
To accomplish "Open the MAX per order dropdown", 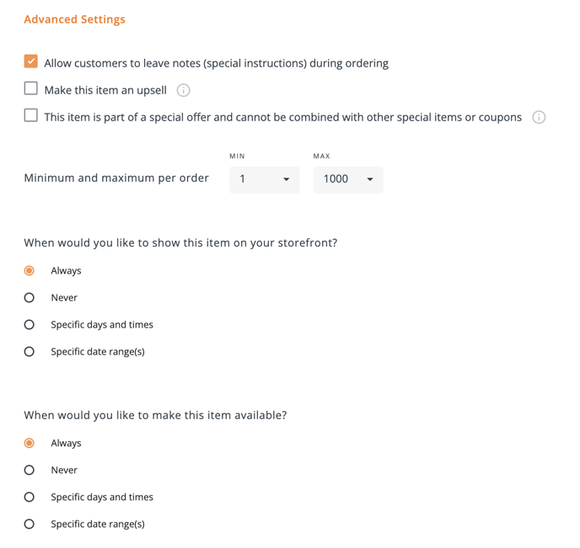I will click(x=348, y=180).
